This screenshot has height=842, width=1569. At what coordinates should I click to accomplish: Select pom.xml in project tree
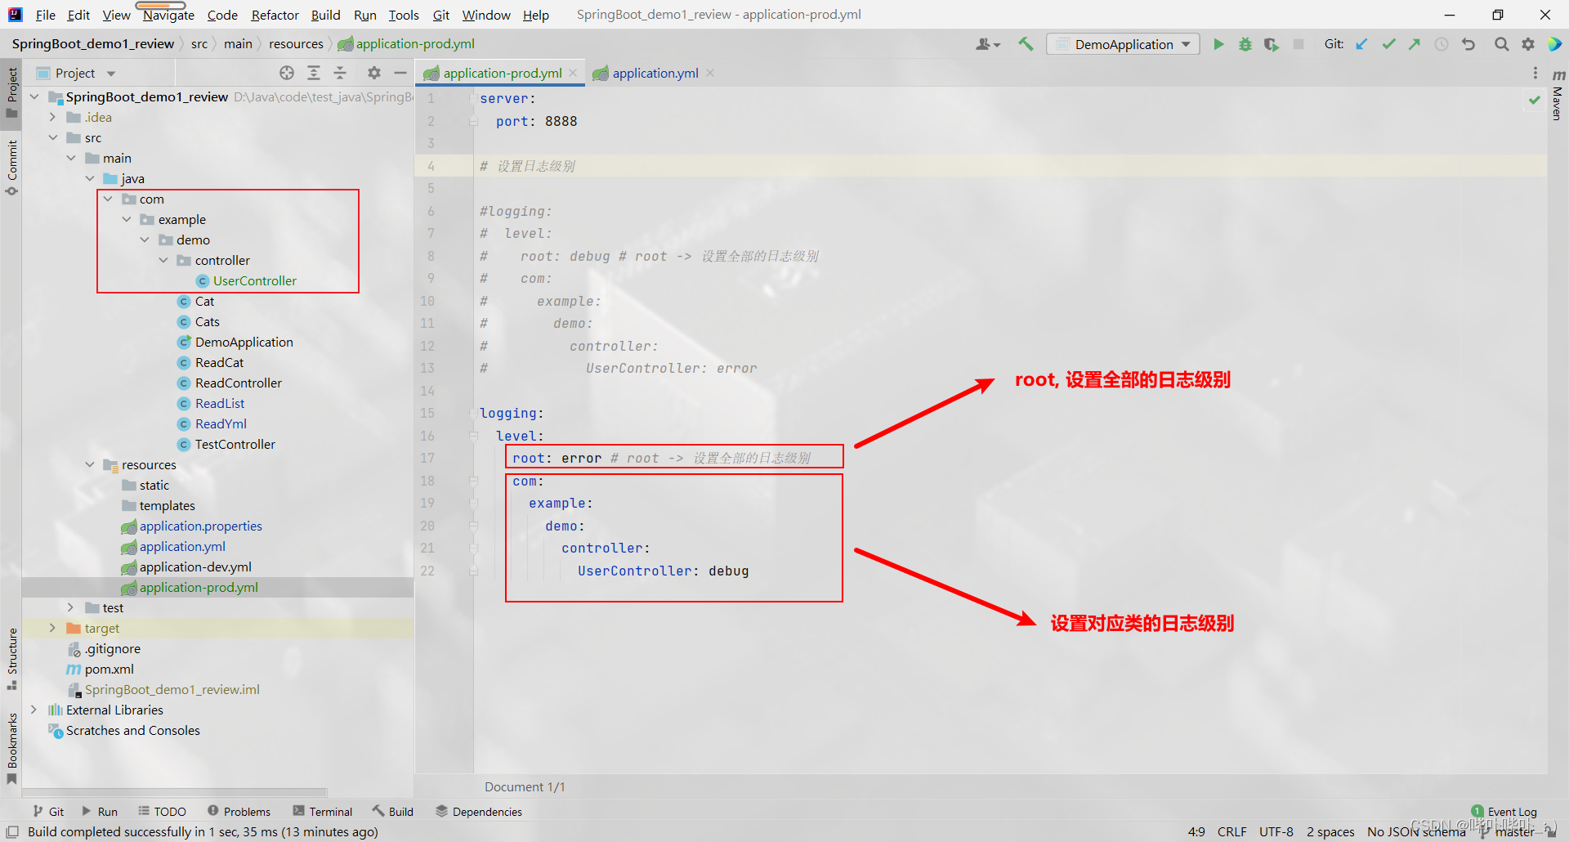[x=109, y=670]
